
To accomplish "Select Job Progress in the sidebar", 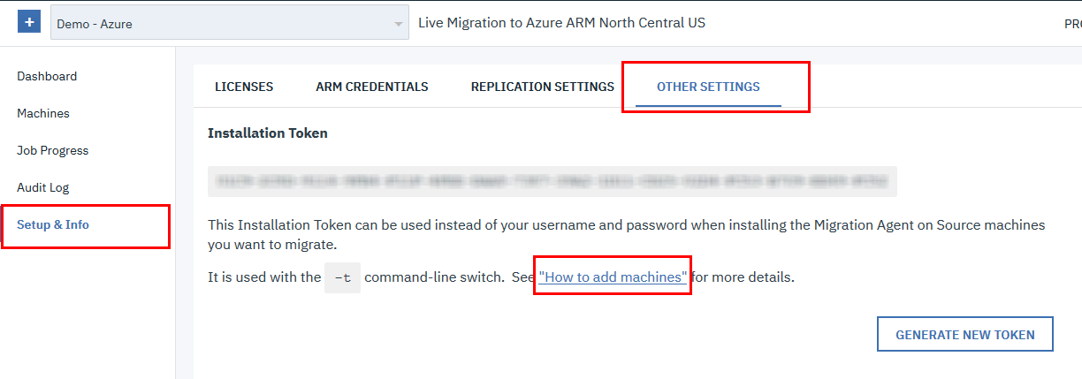I will (53, 150).
